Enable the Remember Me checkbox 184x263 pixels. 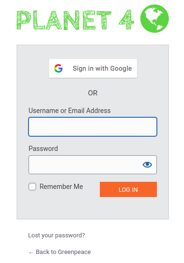pos(32,187)
